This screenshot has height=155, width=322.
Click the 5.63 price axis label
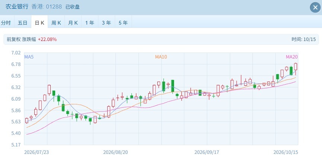pyautogui.click(x=16, y=122)
